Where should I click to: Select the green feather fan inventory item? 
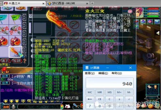(15, 19)
